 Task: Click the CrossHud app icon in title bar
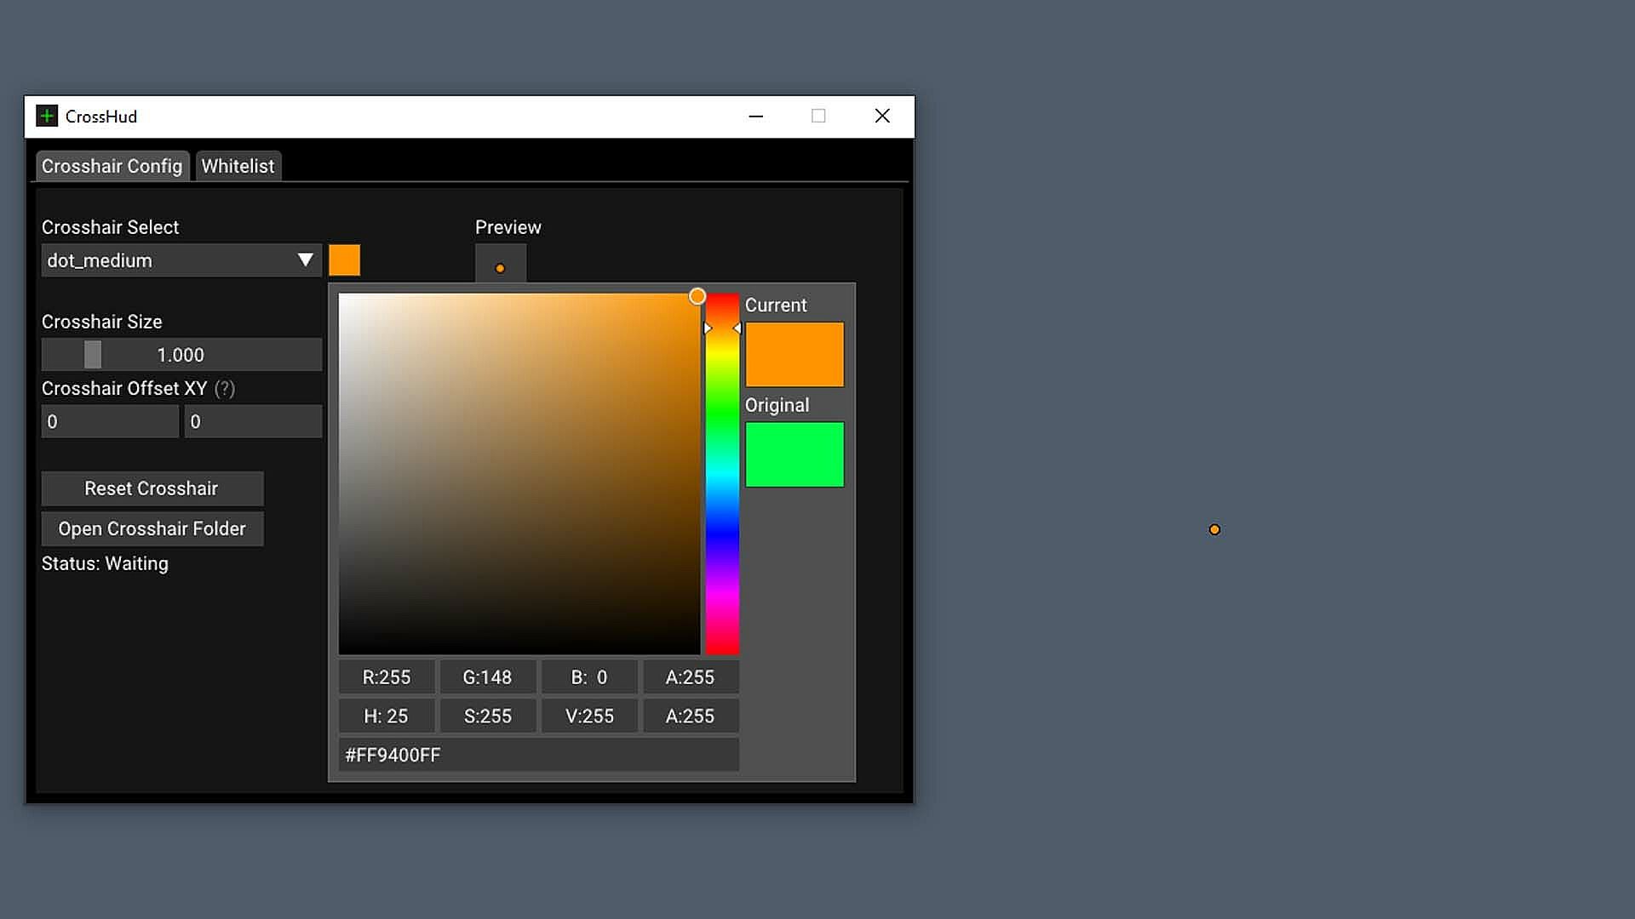click(x=47, y=116)
